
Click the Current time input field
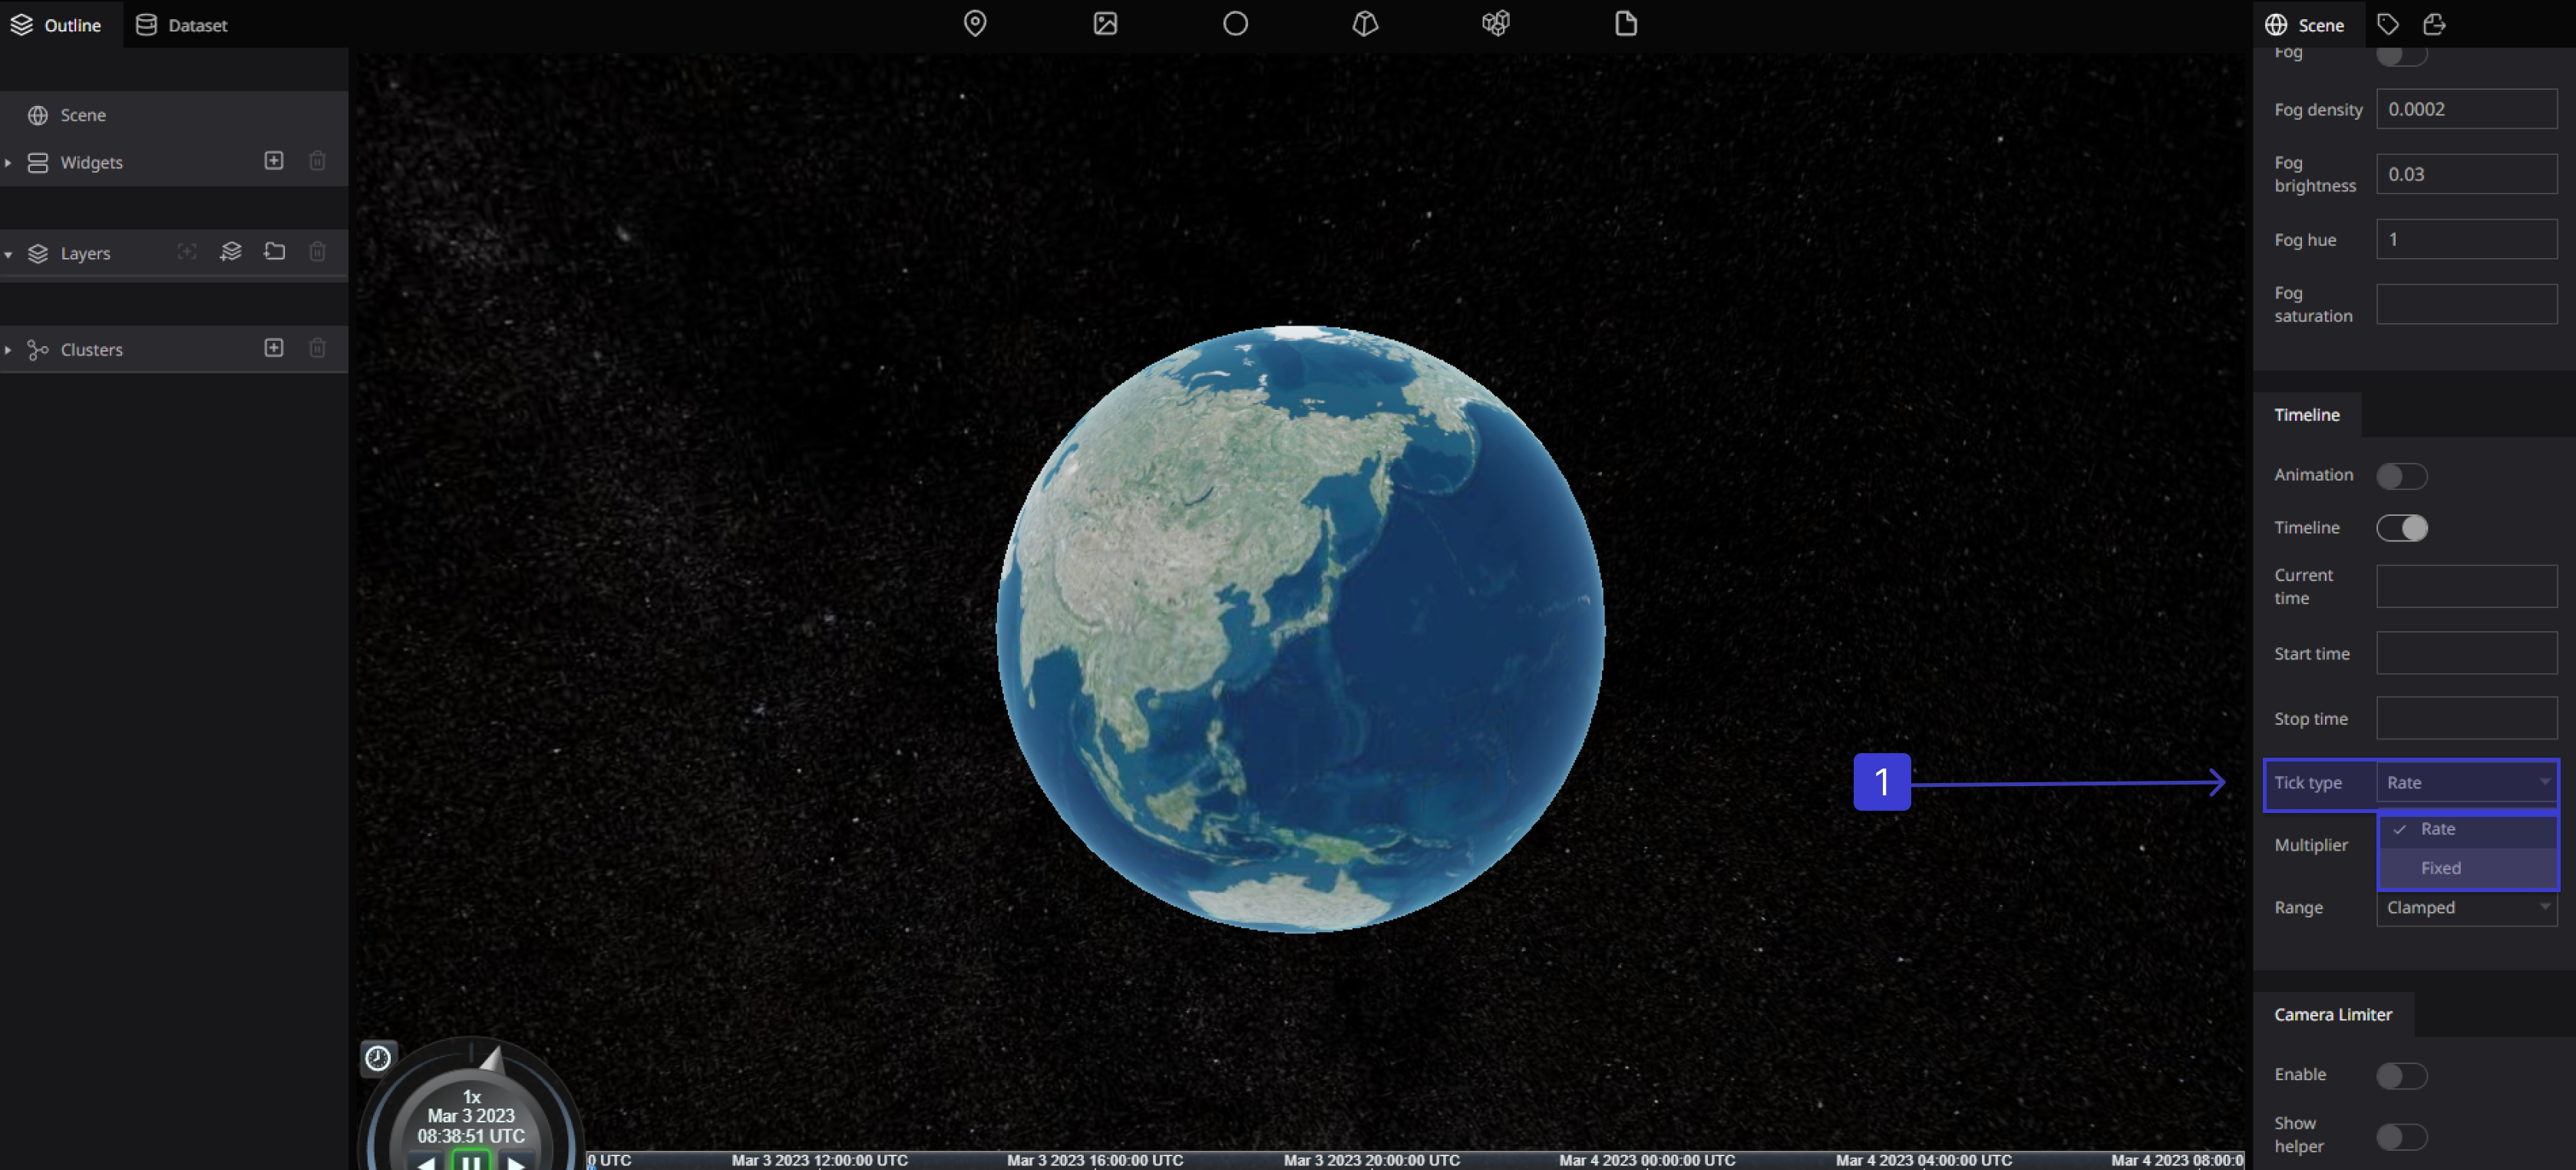[x=2466, y=586]
